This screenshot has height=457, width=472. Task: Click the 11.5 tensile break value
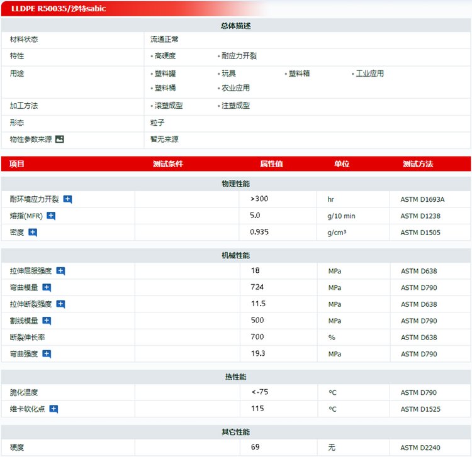258,304
